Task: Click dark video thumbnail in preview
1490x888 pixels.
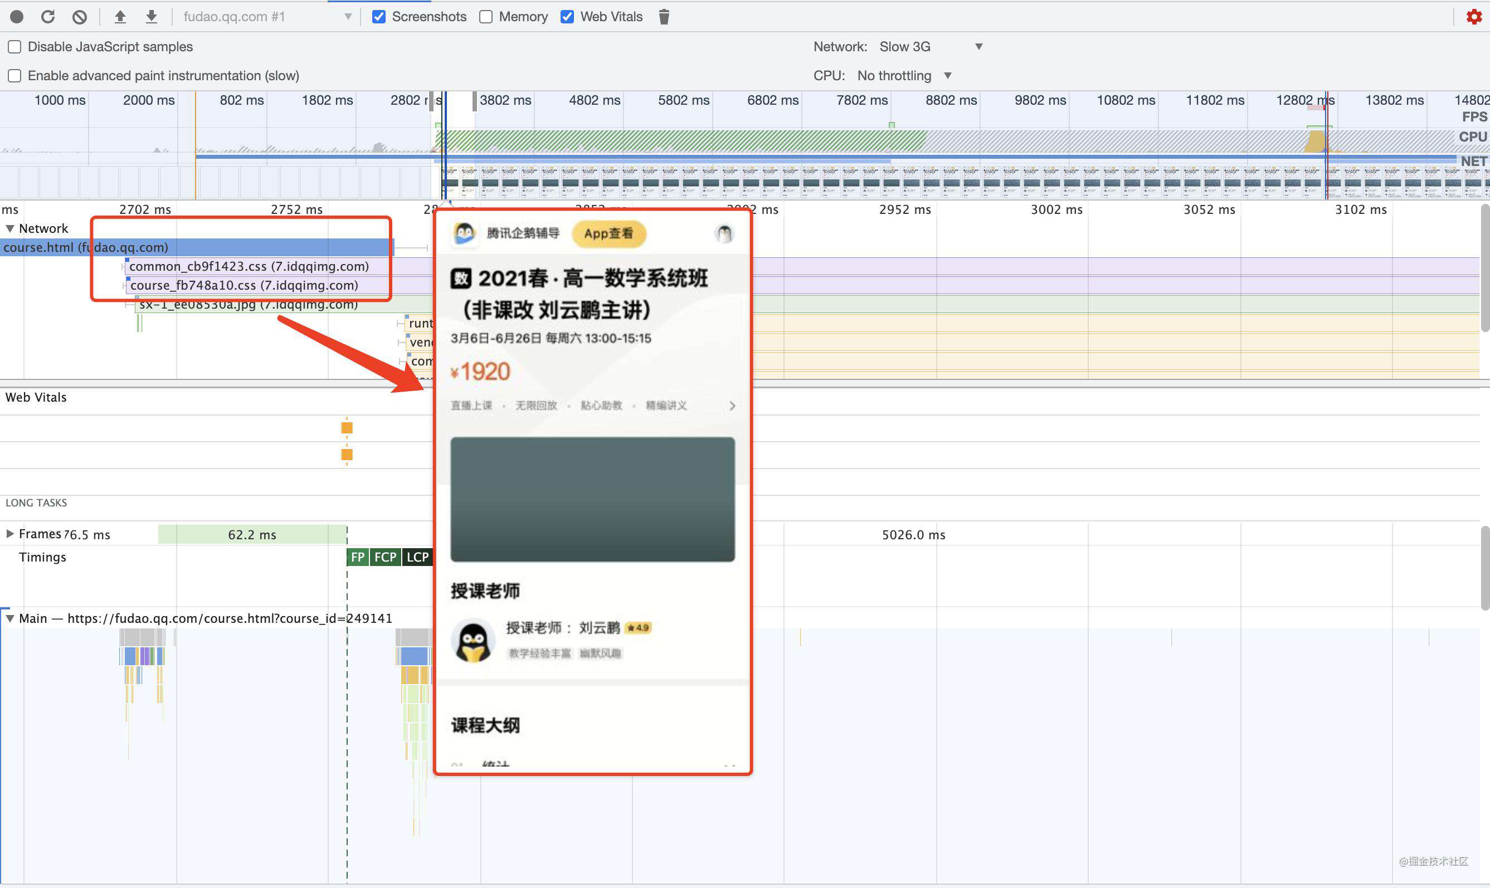Action: point(592,499)
